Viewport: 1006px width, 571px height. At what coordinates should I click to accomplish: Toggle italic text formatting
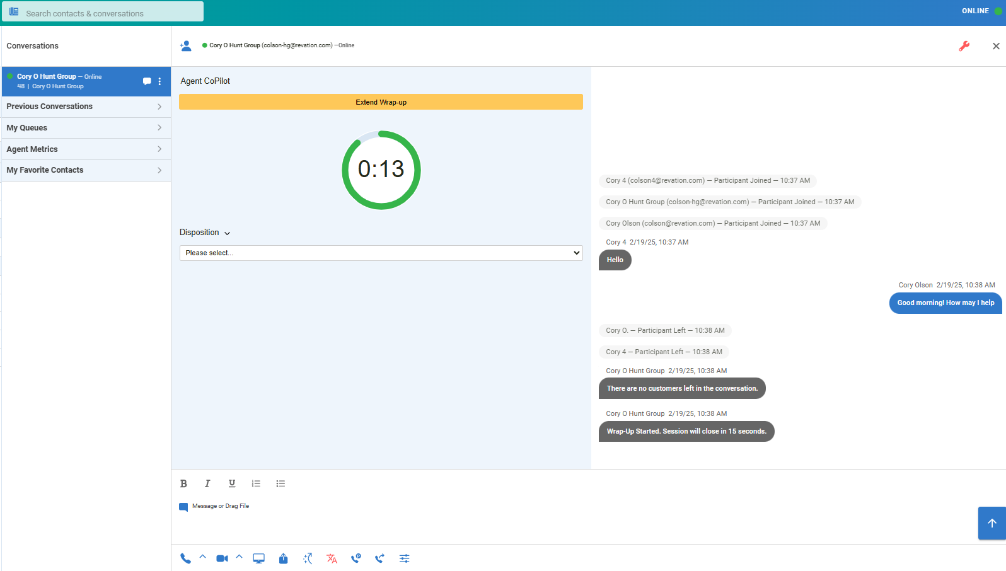click(207, 483)
